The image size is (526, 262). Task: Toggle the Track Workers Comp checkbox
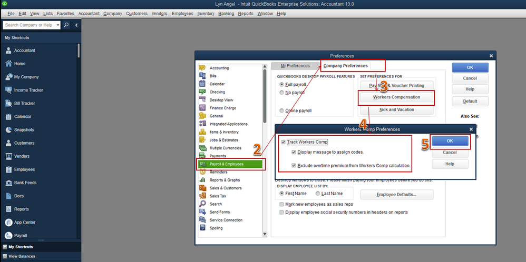(284, 142)
